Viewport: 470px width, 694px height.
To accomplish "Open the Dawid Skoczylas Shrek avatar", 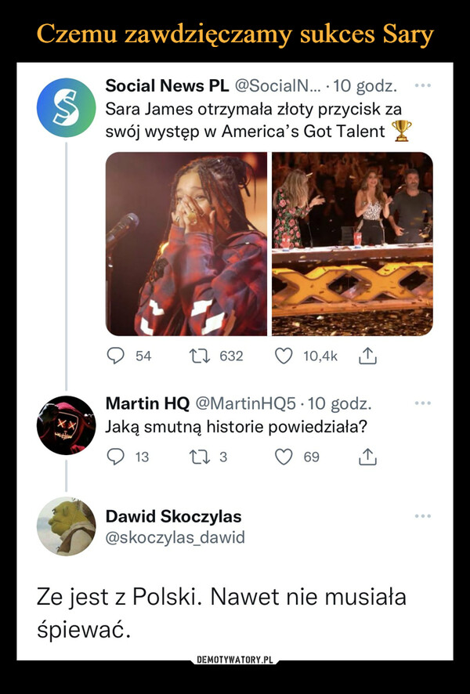I will point(66,526).
